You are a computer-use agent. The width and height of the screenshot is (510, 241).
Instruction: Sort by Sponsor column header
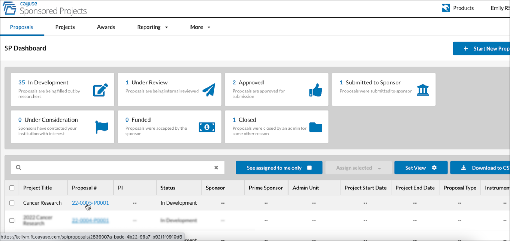tap(215, 188)
